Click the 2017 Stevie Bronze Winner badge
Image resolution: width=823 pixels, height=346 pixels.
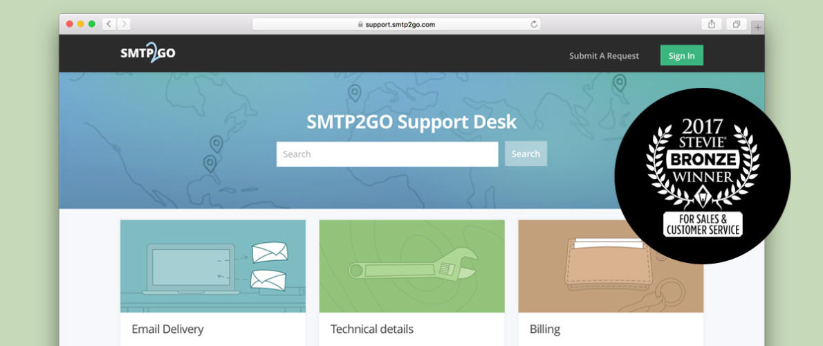(x=702, y=176)
